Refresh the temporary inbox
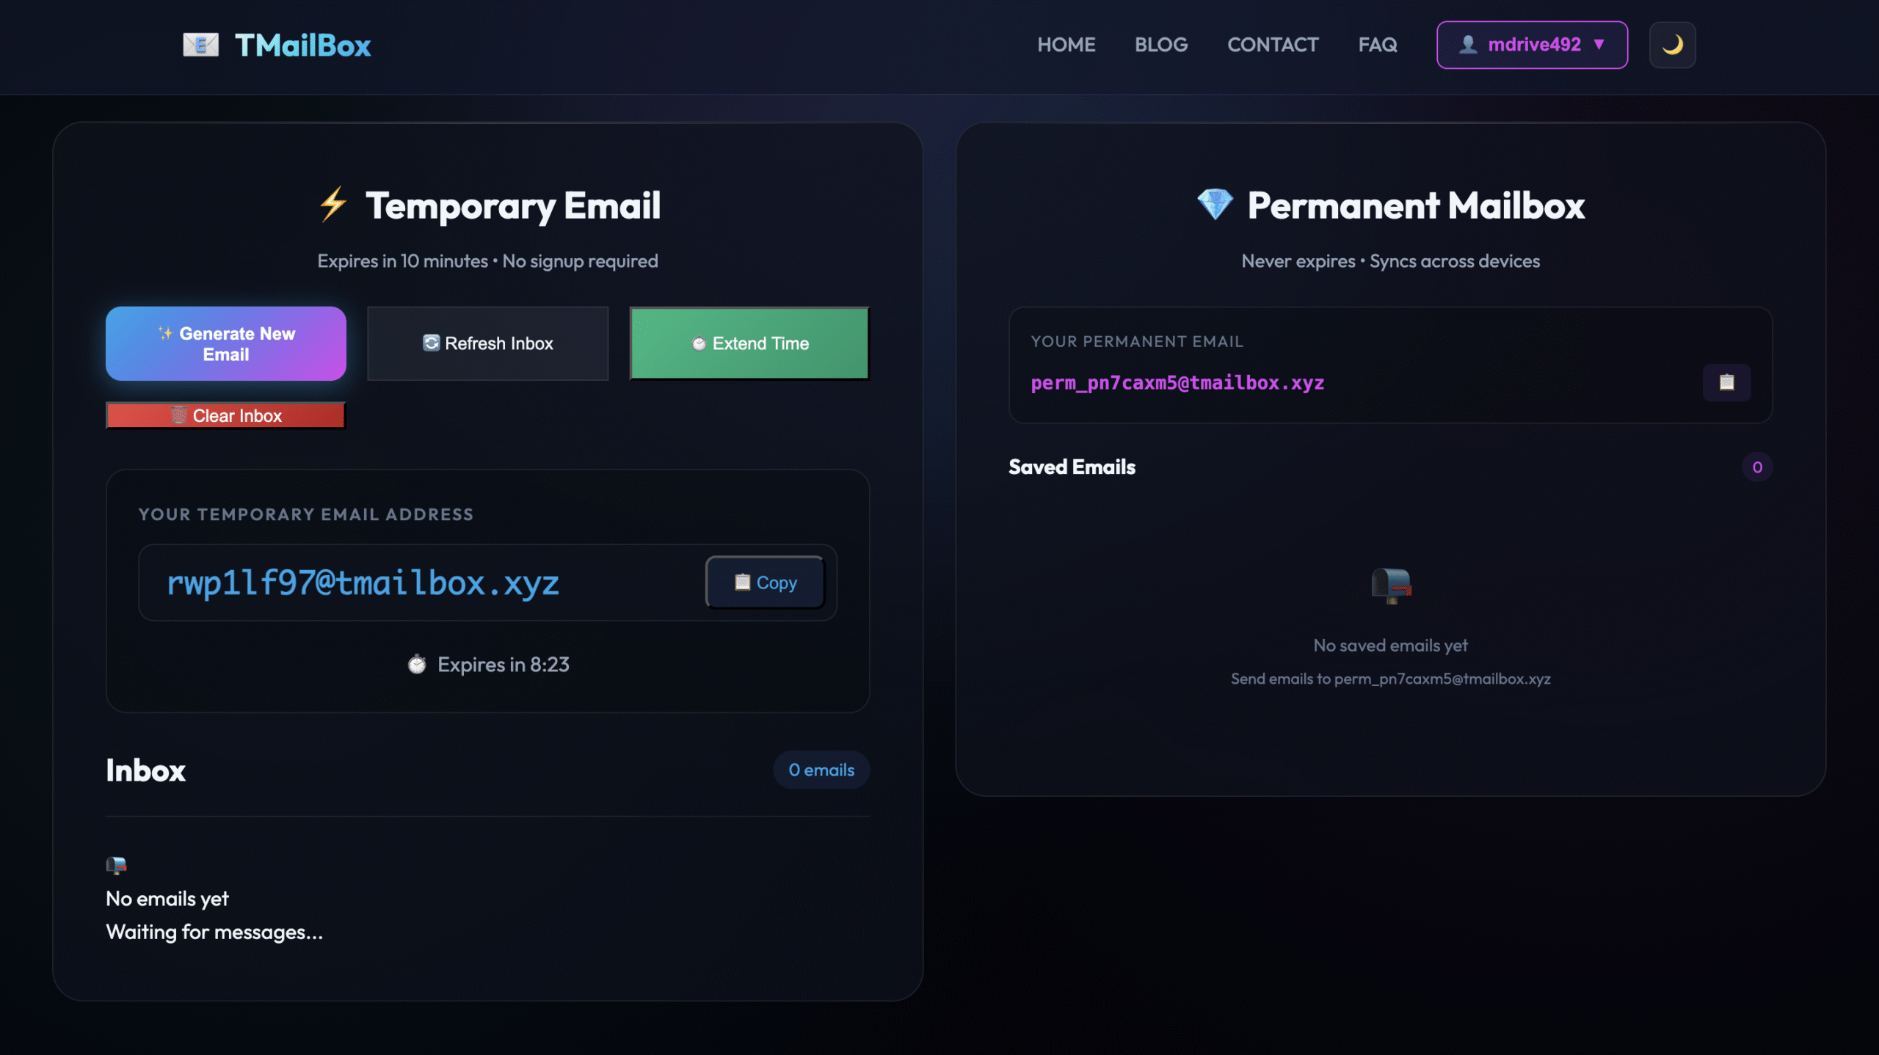 487,343
